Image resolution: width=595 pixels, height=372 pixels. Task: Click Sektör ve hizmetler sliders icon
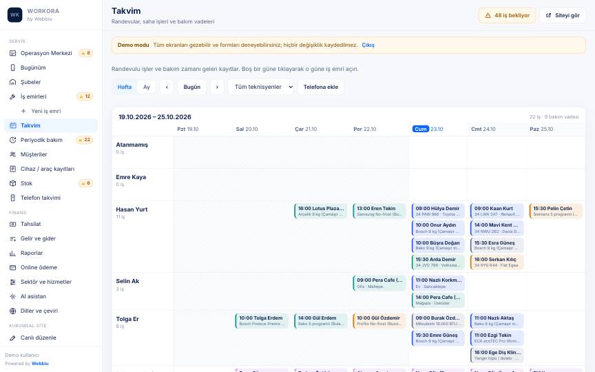point(12,282)
